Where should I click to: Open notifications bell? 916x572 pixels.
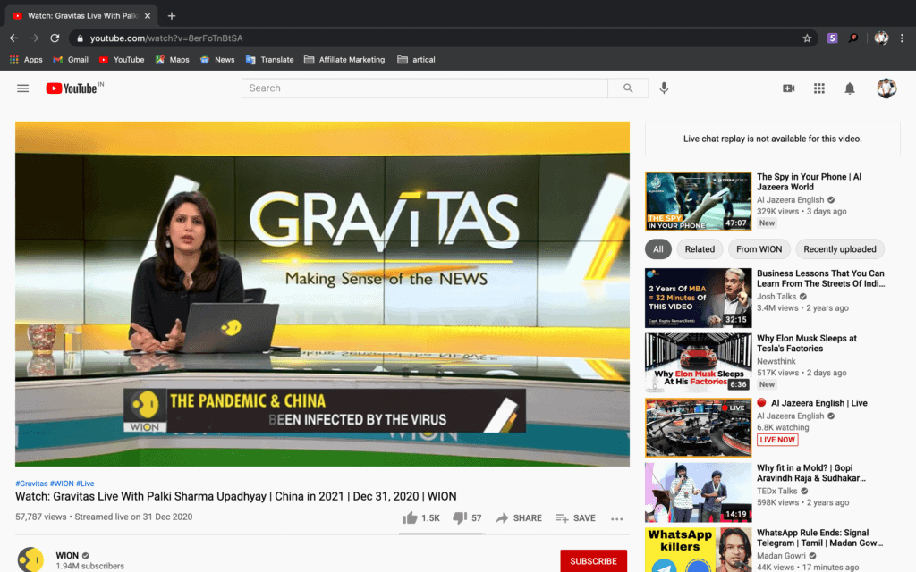coord(850,88)
